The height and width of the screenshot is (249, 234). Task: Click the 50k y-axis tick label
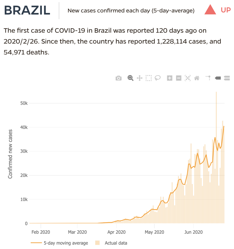[x=24, y=103]
